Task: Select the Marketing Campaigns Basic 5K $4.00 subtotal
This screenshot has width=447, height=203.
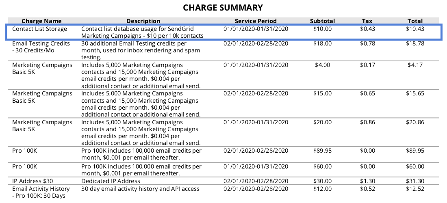Action: tap(322, 65)
